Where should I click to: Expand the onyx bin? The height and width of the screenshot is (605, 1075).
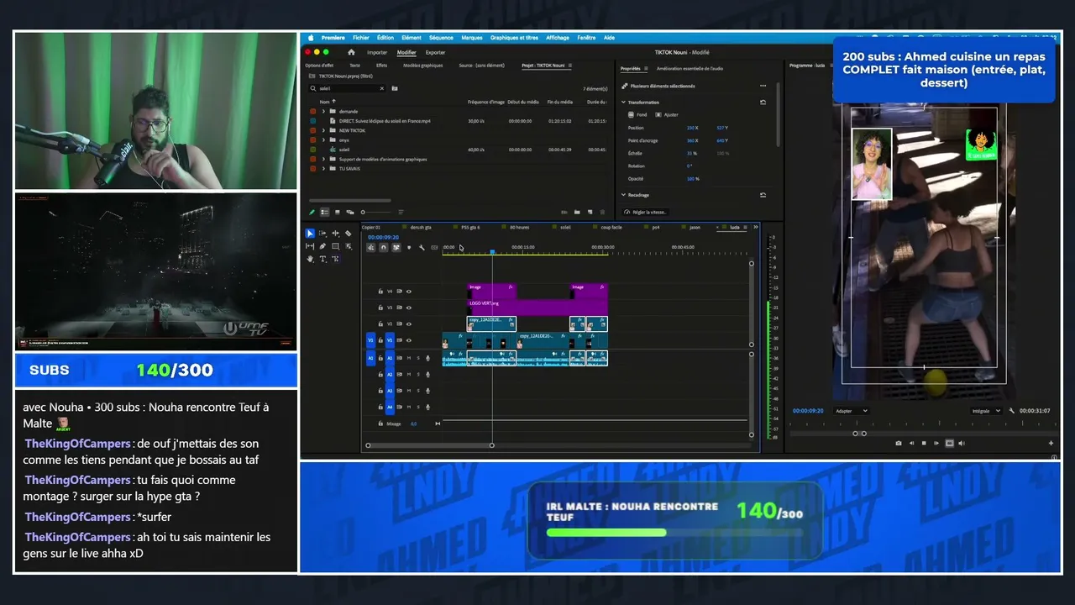pos(323,139)
